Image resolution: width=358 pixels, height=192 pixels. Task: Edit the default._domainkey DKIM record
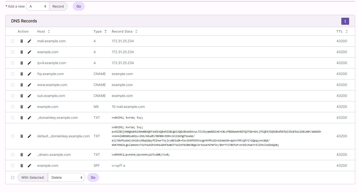coord(29,136)
